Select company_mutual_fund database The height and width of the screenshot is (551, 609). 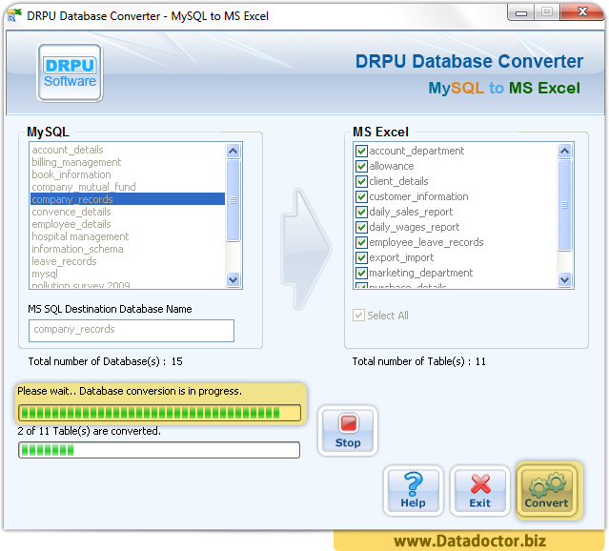click(x=128, y=187)
